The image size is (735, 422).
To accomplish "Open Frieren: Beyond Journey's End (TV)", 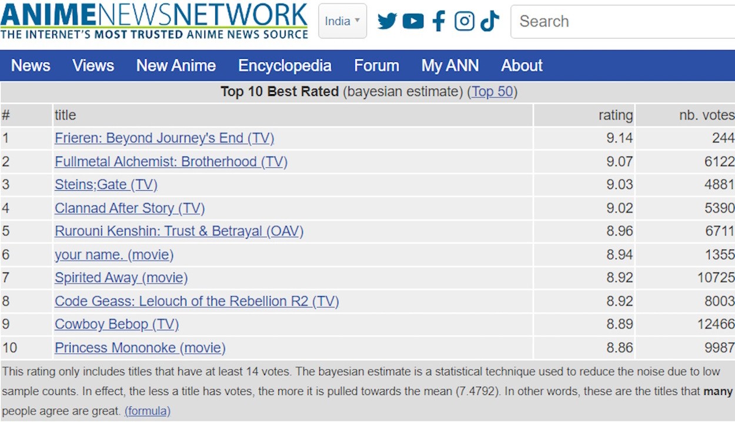I will pos(165,138).
